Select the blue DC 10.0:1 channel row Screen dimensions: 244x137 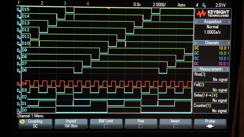coord(212,58)
